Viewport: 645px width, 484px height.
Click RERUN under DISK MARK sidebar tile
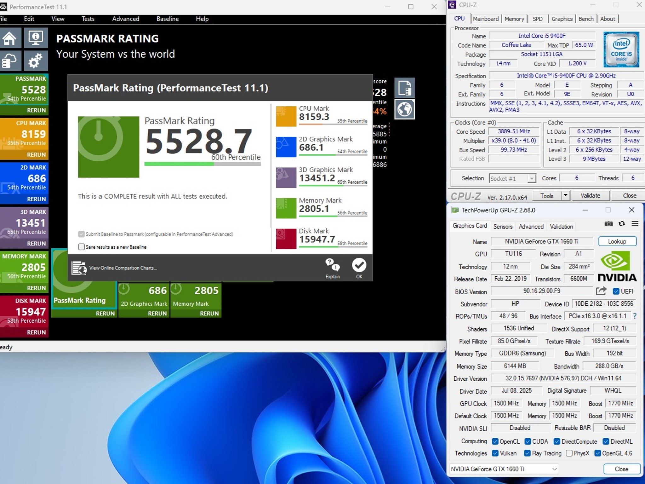coord(36,332)
